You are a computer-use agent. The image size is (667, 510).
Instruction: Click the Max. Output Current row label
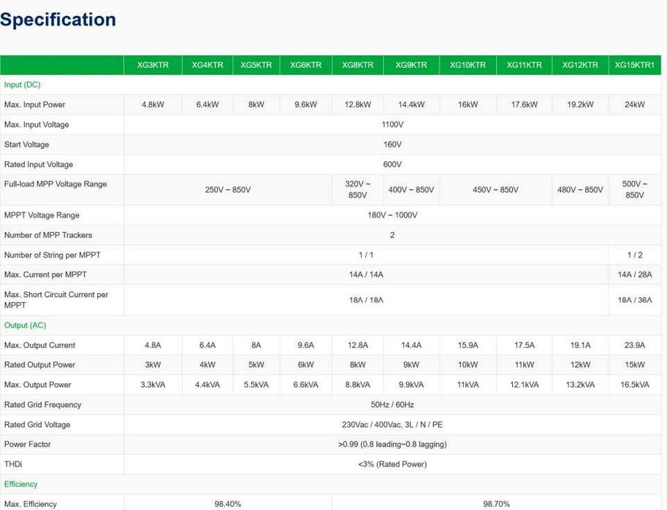(39, 345)
